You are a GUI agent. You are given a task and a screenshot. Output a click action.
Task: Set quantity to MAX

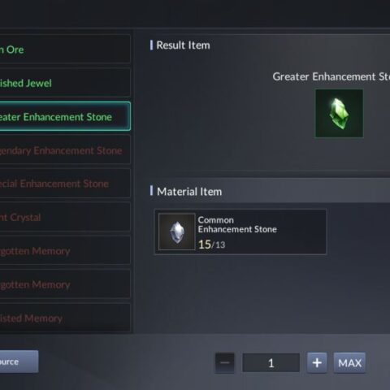(x=349, y=362)
